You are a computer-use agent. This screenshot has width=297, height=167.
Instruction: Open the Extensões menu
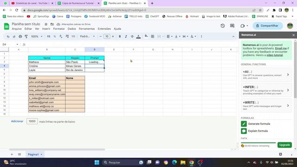coord(104,29)
